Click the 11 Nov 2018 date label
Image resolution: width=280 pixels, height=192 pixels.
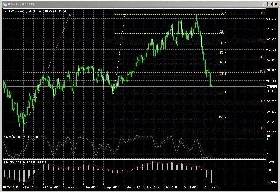(212, 187)
